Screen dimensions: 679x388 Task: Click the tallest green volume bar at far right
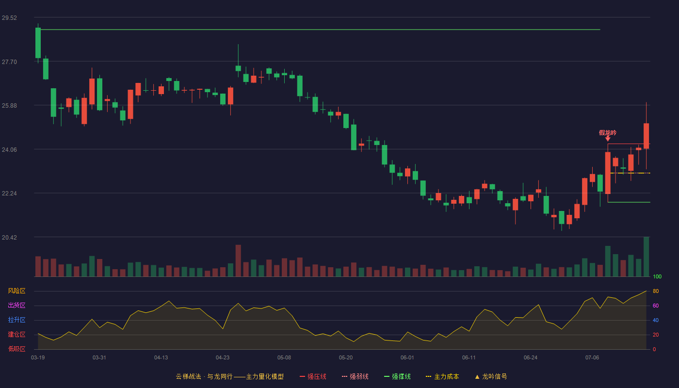point(646,257)
